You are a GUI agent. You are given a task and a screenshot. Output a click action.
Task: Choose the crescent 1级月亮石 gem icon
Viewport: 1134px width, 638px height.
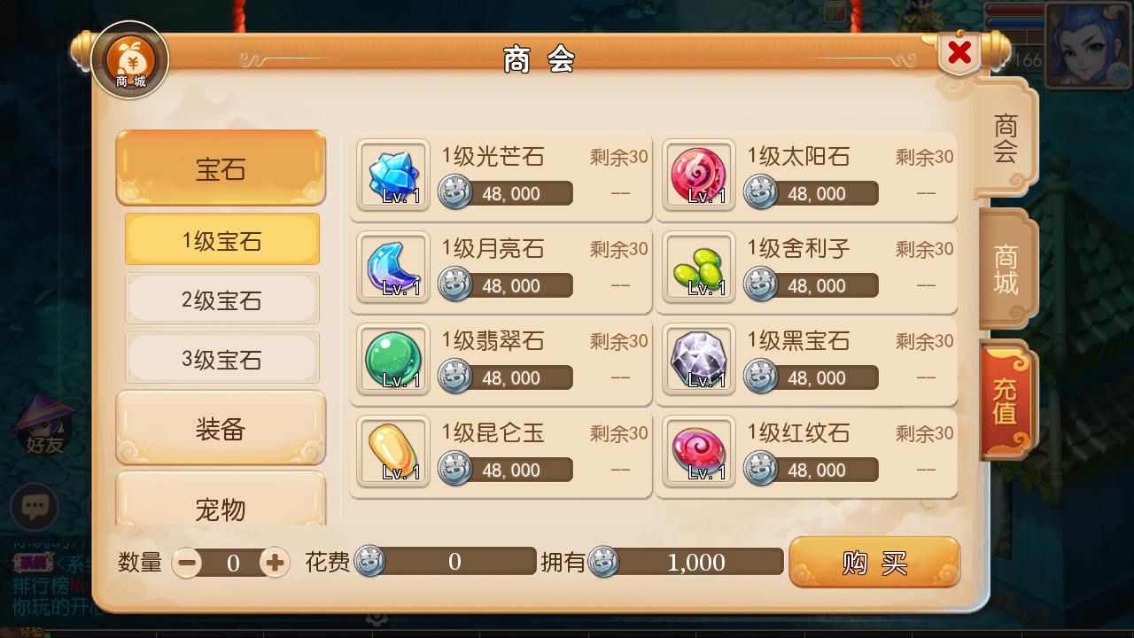coord(393,268)
